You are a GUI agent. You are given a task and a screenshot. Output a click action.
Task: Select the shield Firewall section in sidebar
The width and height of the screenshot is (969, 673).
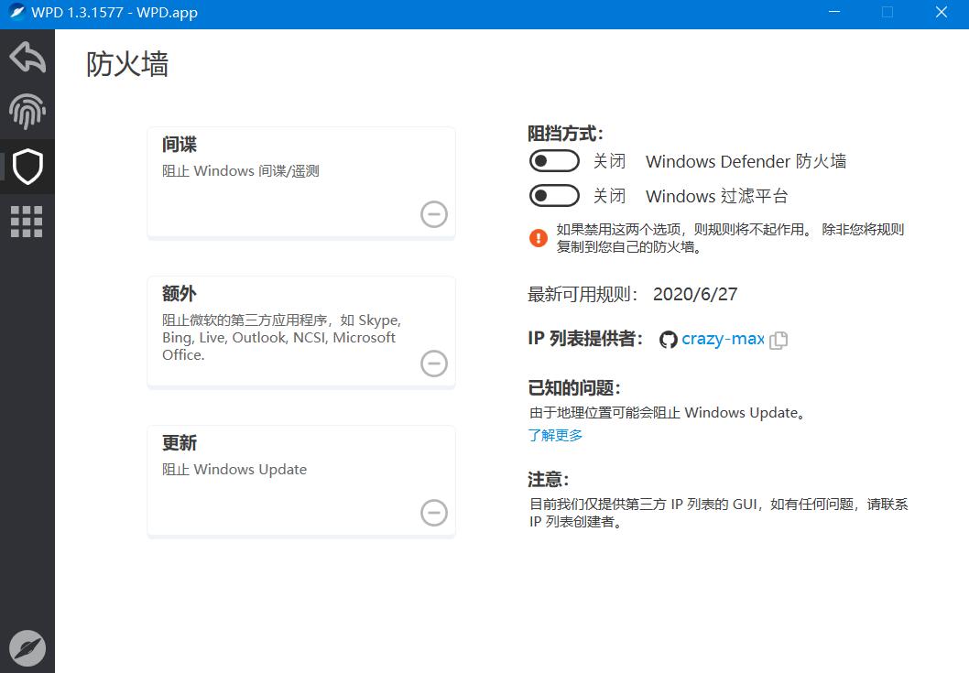tap(27, 167)
